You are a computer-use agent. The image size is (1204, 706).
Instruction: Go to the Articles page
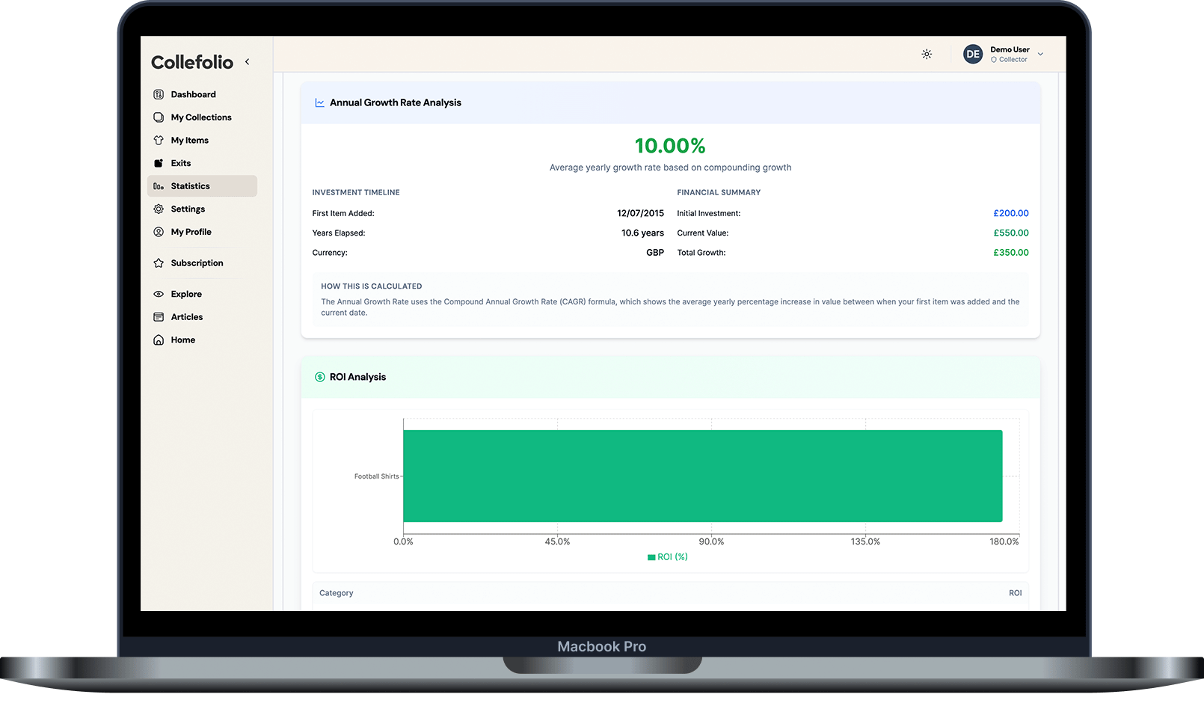pos(186,317)
